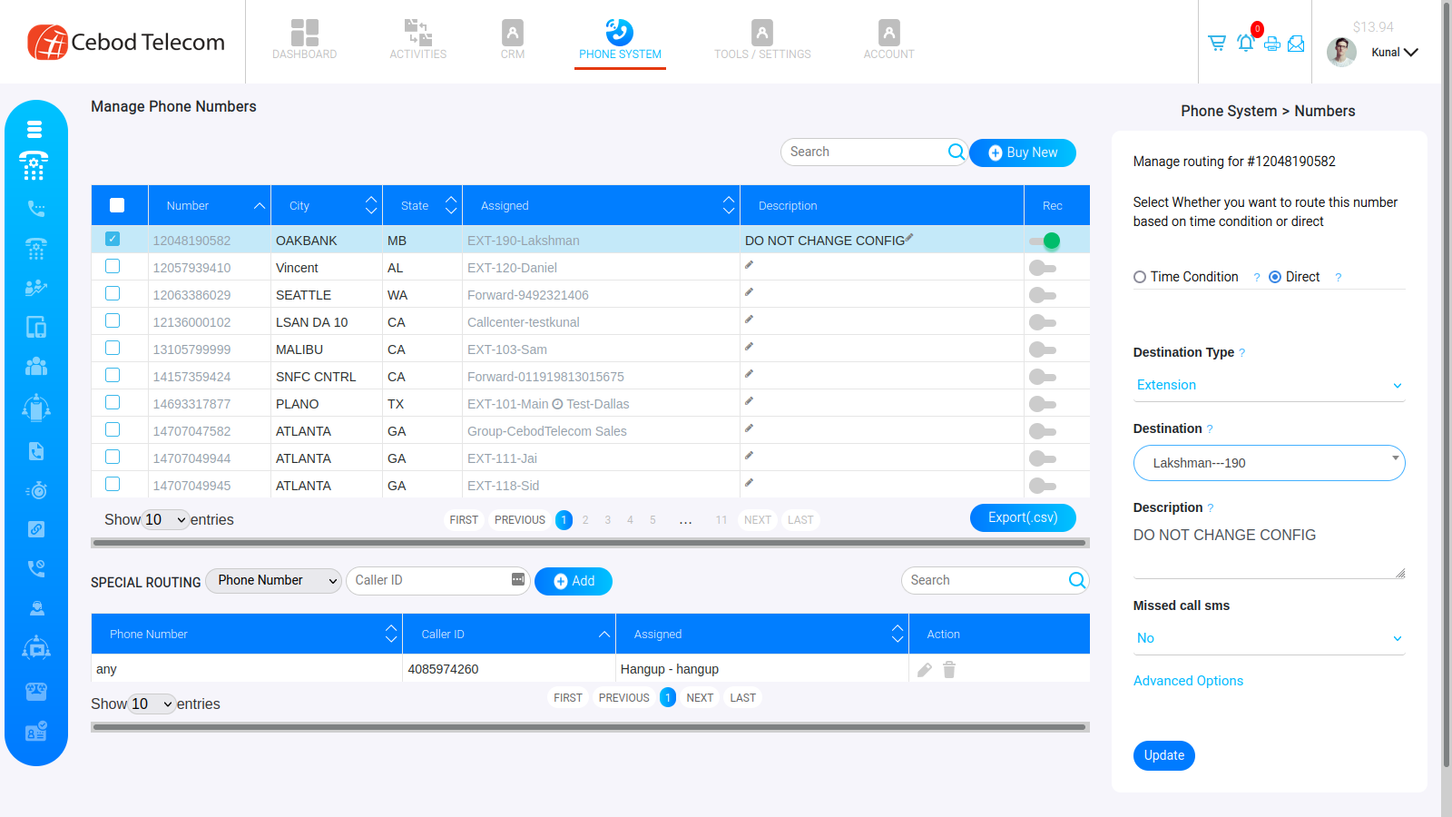1452x817 pixels.
Task: Open the groups people sidebar icon
Action: (35, 366)
